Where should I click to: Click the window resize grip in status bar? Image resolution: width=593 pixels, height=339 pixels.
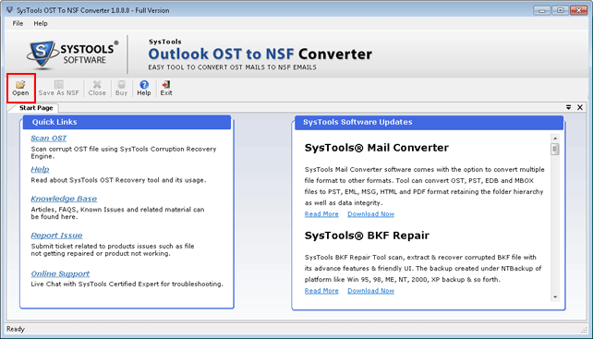(x=584, y=330)
